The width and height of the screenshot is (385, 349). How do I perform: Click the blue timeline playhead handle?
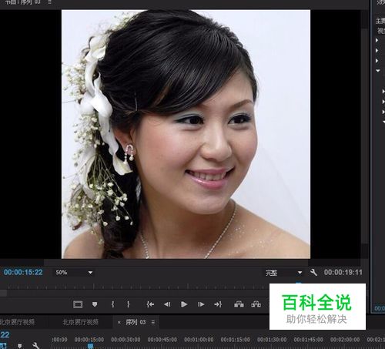coord(90,346)
